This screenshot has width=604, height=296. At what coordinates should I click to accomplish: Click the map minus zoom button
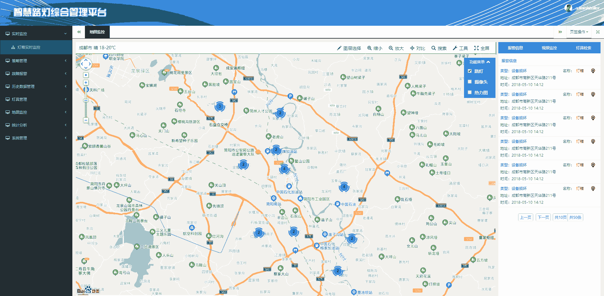tap(86, 120)
